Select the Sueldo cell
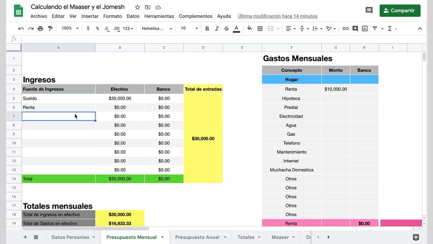 point(58,99)
